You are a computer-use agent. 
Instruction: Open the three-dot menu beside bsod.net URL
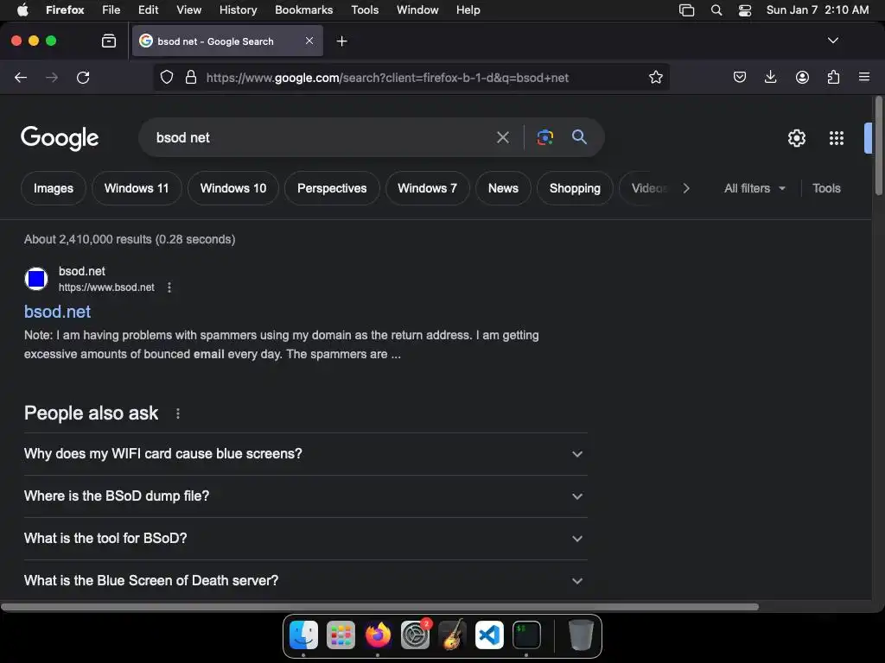169,287
